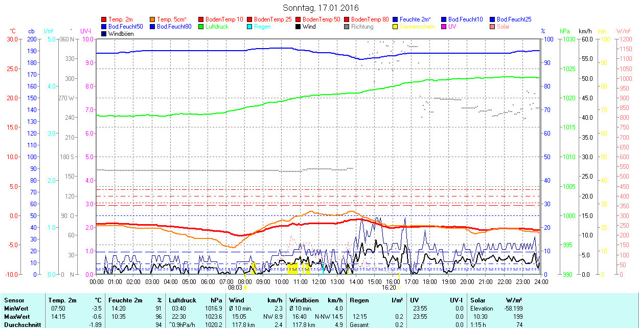Click the 16:20 sunset time marker
The image size is (639, 328).
(x=389, y=288)
